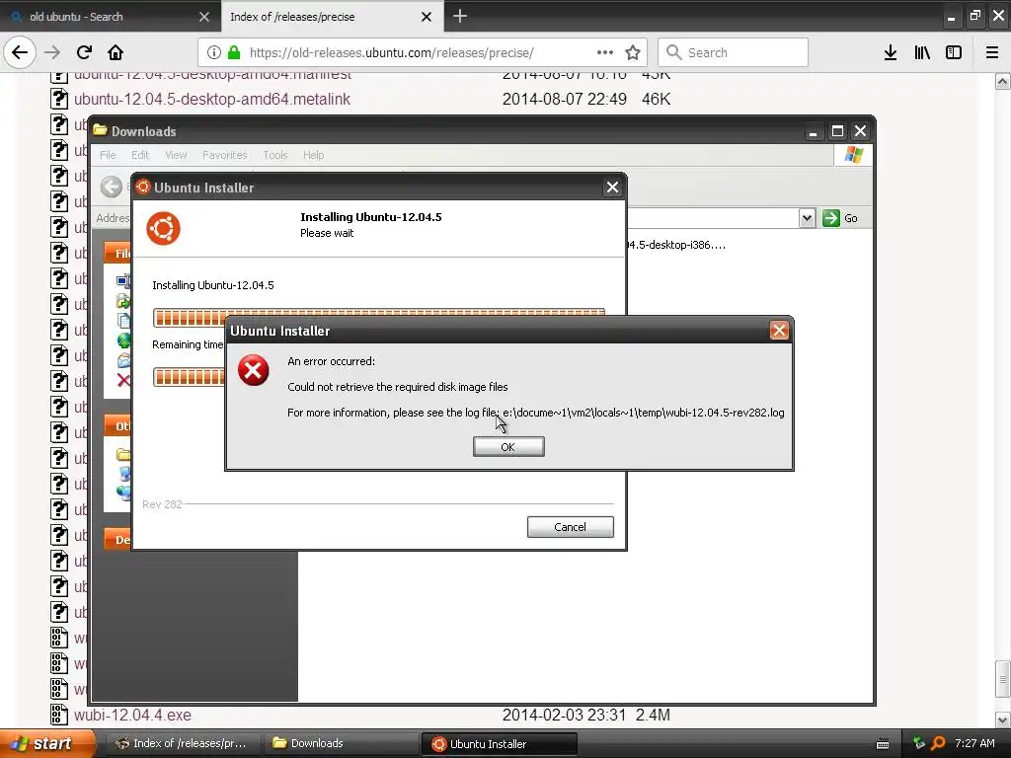Viewport: 1011px width, 758px height.
Task: Open the wubi-12.04.4.exe link
Action: (x=132, y=715)
